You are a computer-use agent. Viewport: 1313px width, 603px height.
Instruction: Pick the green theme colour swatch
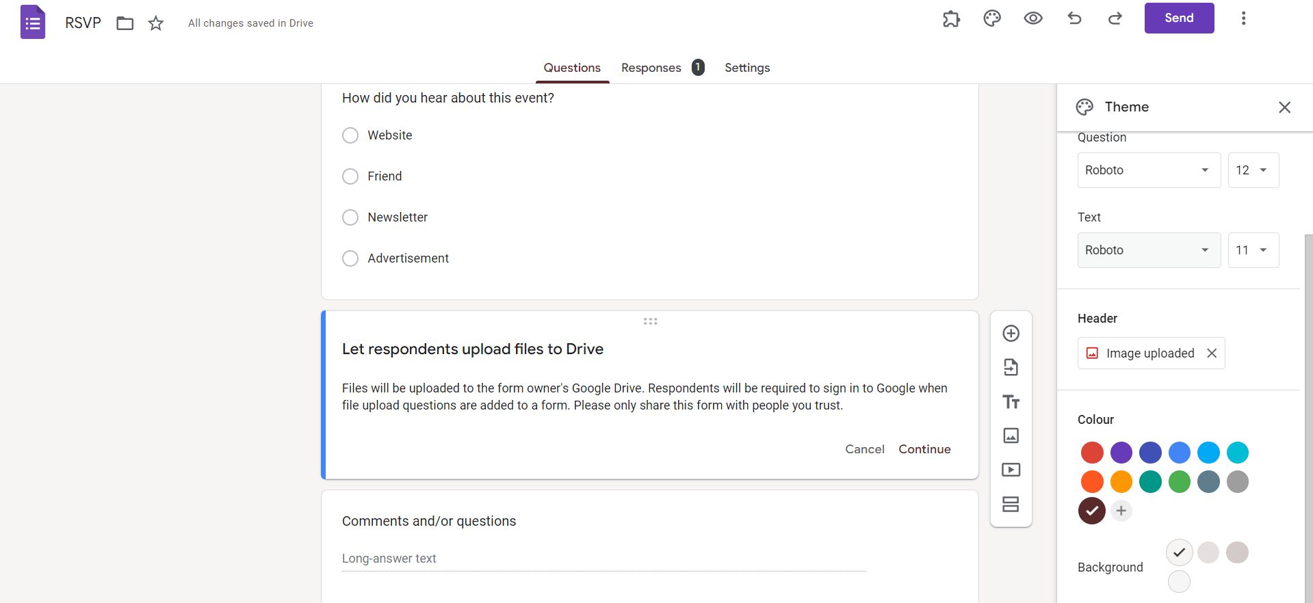click(1179, 482)
